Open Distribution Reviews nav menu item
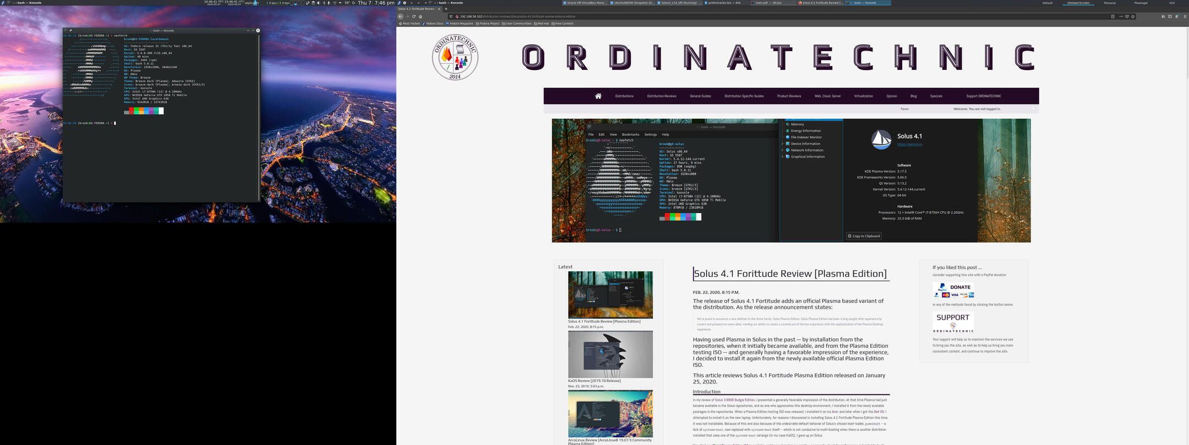Screen dimensions: 1189x445 click(662, 96)
